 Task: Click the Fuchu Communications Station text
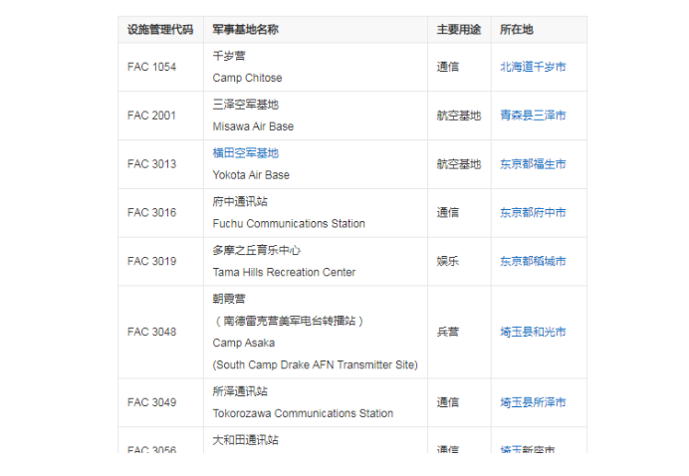point(289,224)
